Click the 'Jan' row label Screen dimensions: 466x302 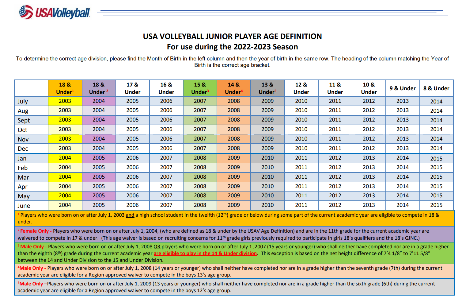31,158
